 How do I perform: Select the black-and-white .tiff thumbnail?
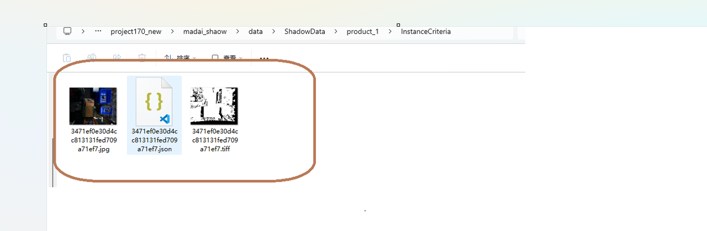214,106
